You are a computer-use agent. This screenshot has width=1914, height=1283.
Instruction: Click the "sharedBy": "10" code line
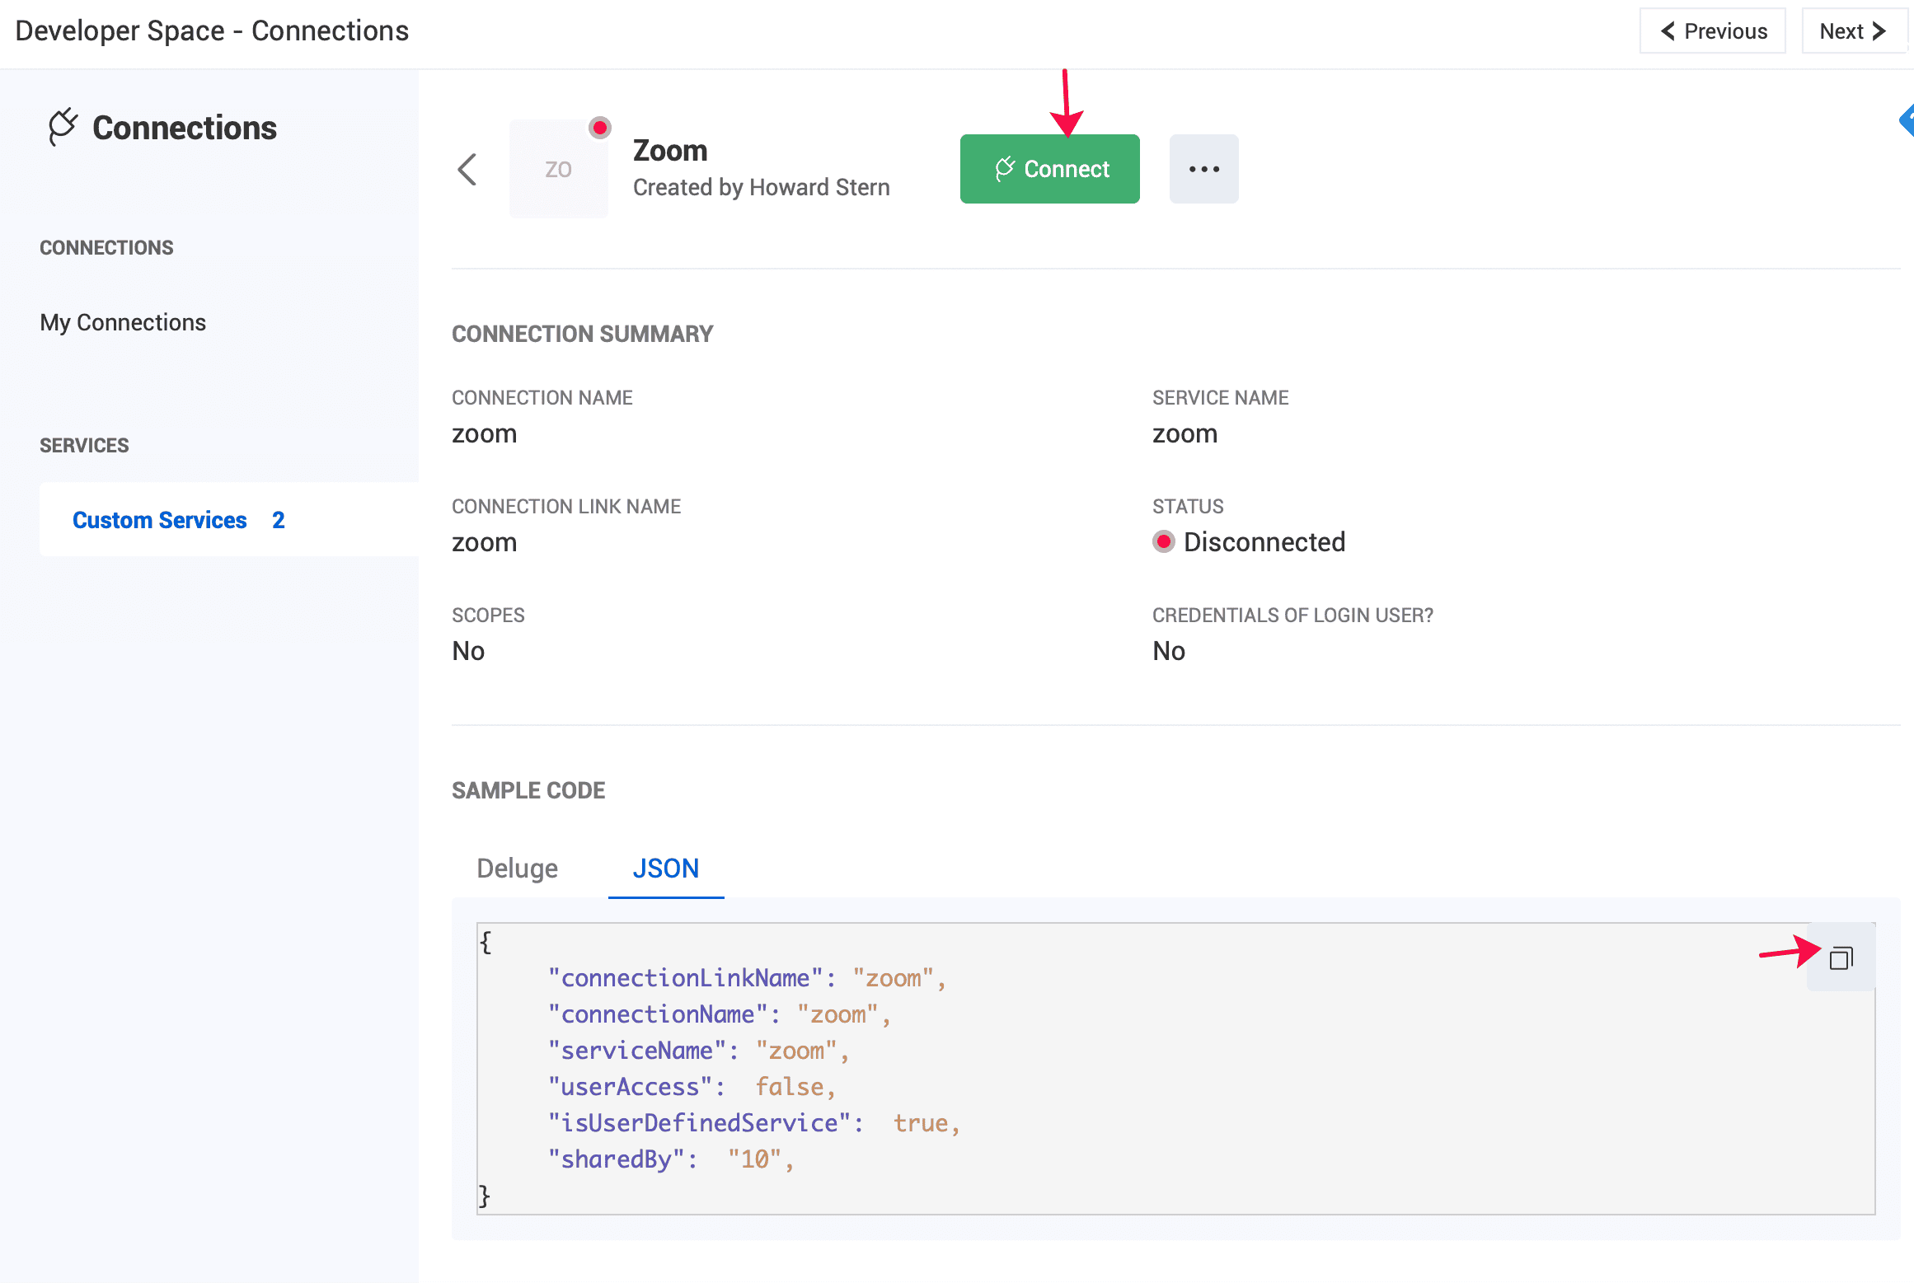[x=671, y=1159]
